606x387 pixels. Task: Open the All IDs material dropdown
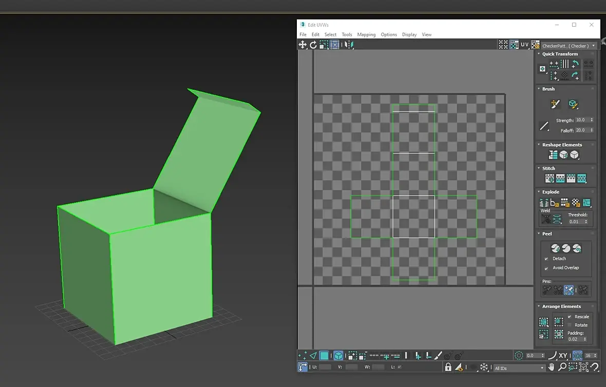519,368
